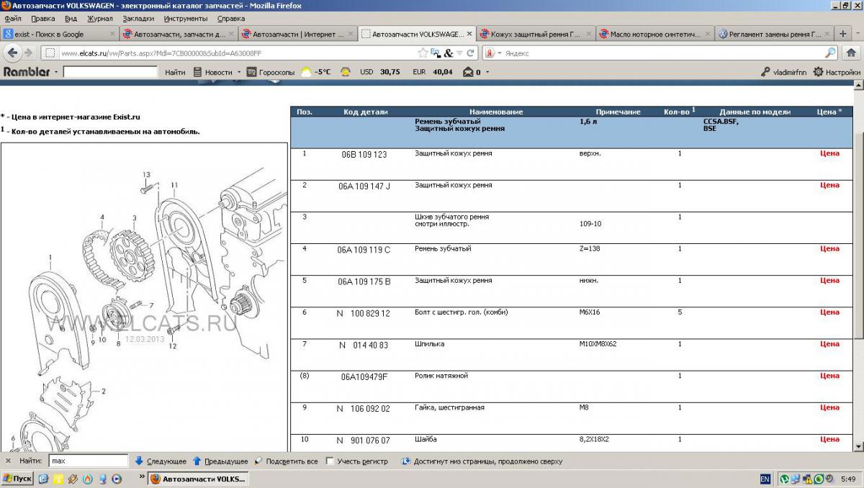The width and height of the screenshot is (864, 488).
Task: Click the Rambler logo in the toolbar
Action: tap(27, 72)
